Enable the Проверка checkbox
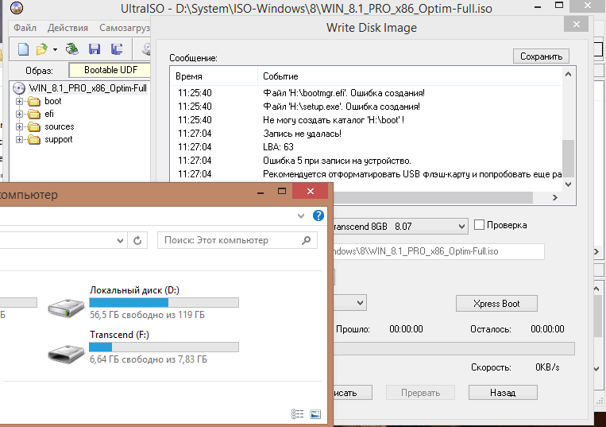Screen dimensions: 606x427 (x=479, y=225)
